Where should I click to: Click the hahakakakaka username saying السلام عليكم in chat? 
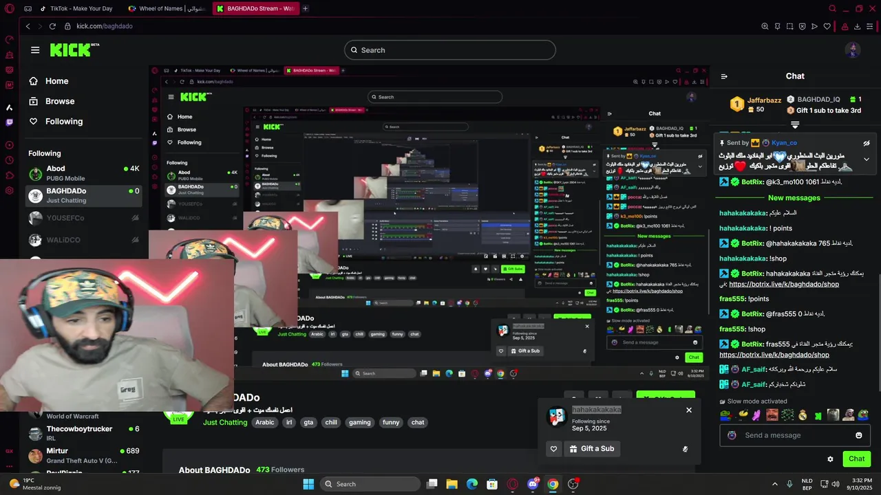tap(743, 213)
